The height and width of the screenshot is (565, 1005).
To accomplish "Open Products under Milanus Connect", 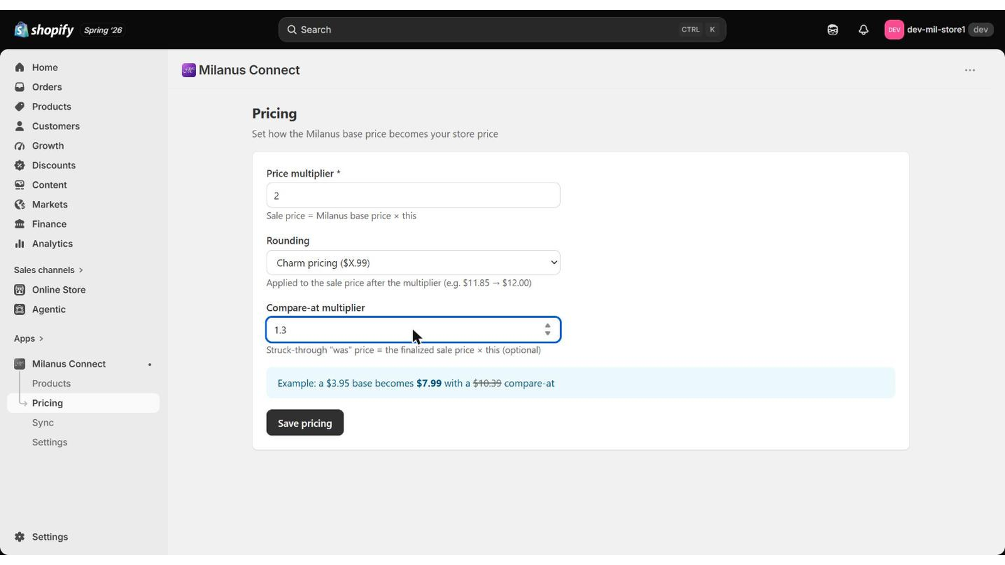I will pyautogui.click(x=52, y=383).
